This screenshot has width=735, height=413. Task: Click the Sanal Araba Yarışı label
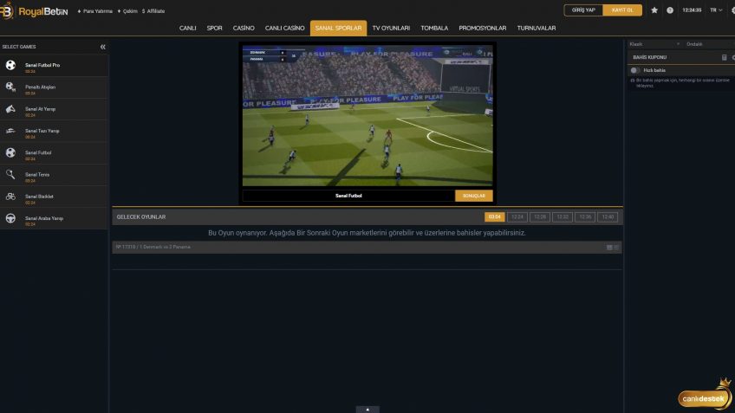[44, 218]
